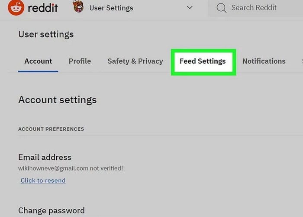Open the highlighted Feed Settings tab
The width and height of the screenshot is (303, 217).
point(203,61)
